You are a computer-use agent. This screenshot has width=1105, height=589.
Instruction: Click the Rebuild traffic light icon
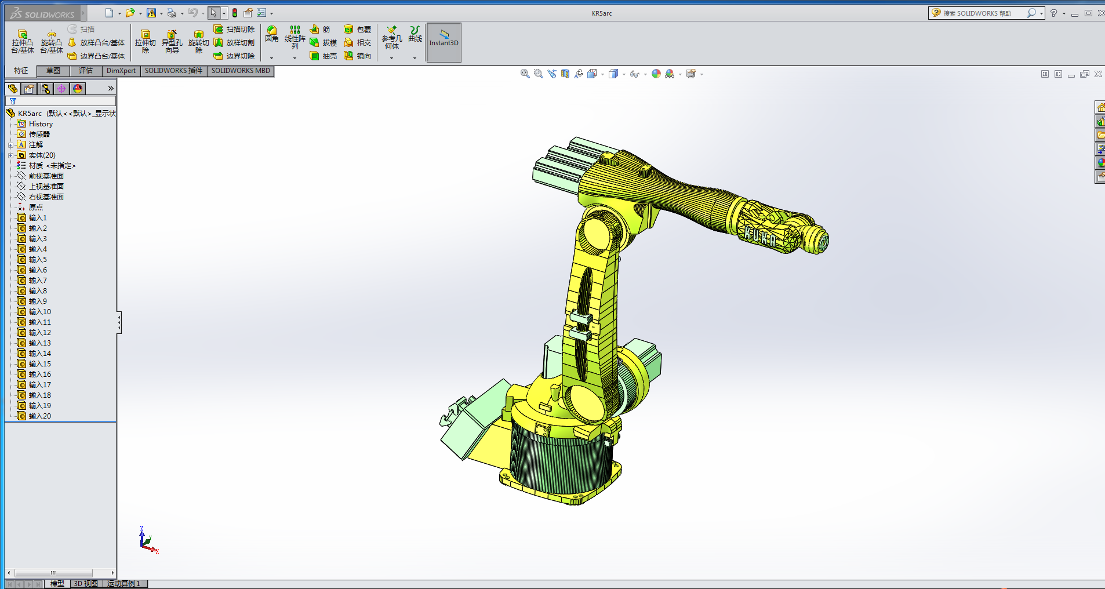(235, 13)
